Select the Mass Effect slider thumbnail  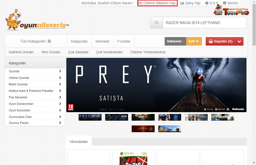(x=117, y=117)
